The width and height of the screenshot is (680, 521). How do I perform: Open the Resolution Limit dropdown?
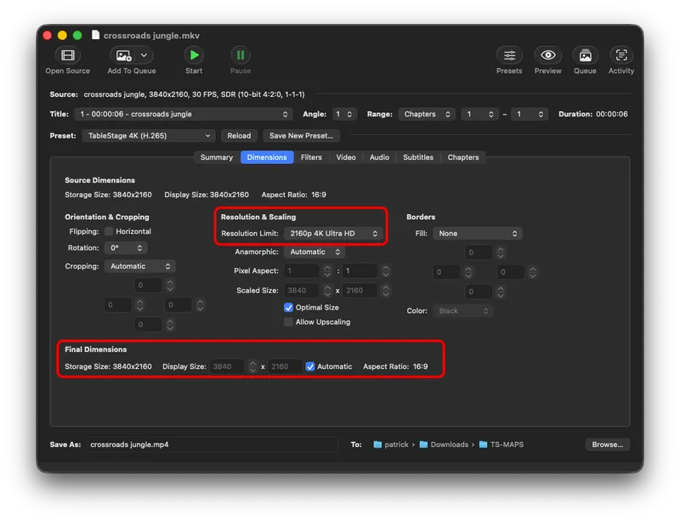333,234
